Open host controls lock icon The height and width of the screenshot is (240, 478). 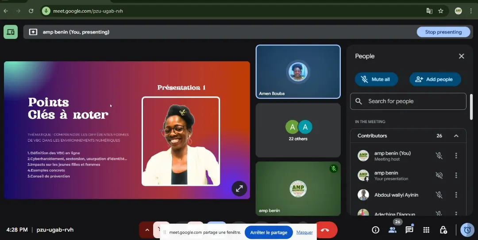443,230
